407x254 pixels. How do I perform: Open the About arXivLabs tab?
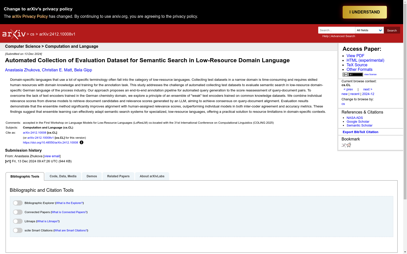tap(152, 176)
